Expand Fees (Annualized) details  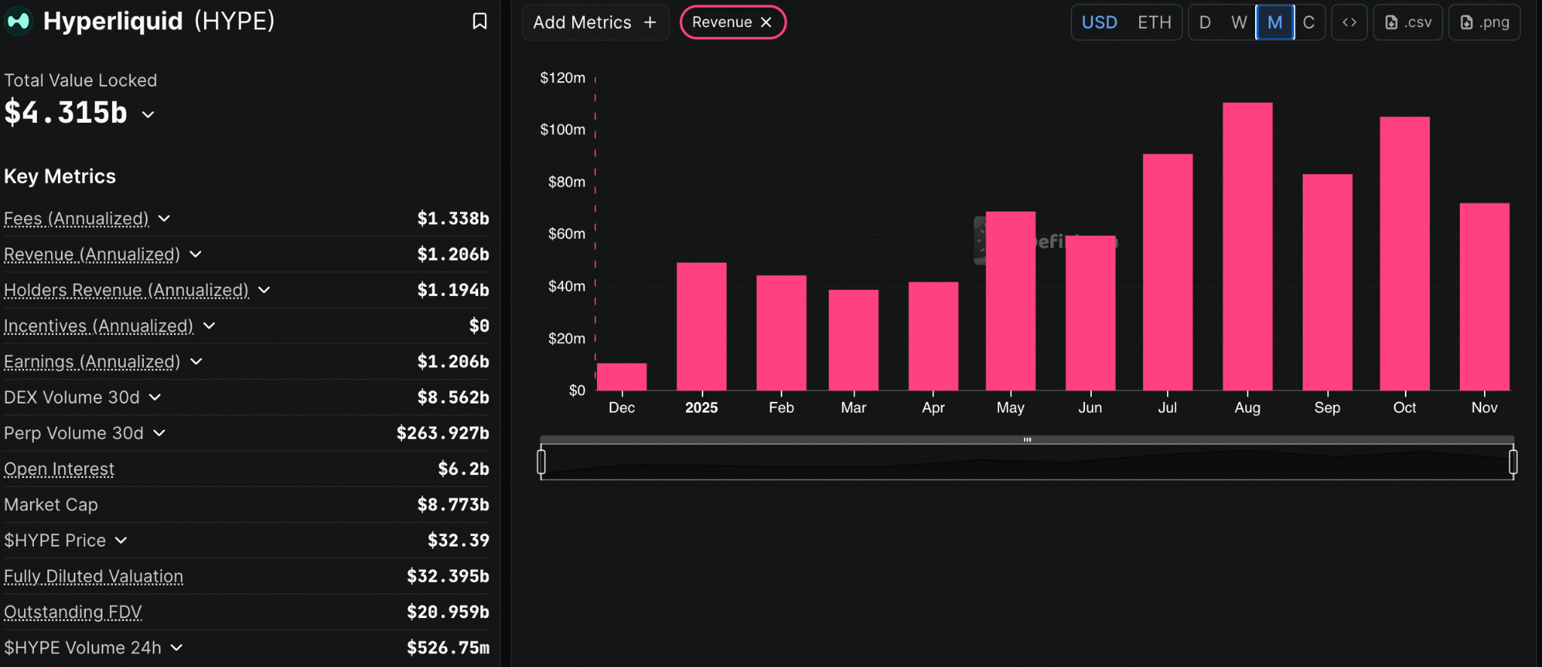164,218
